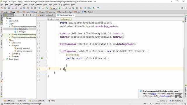Click the Search Everywhere magnifier at top right
This screenshot has height=105, width=187.
[x=182, y=8]
